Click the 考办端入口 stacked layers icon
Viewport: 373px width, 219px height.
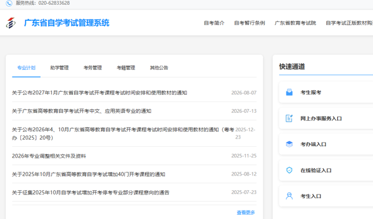tap(289, 144)
